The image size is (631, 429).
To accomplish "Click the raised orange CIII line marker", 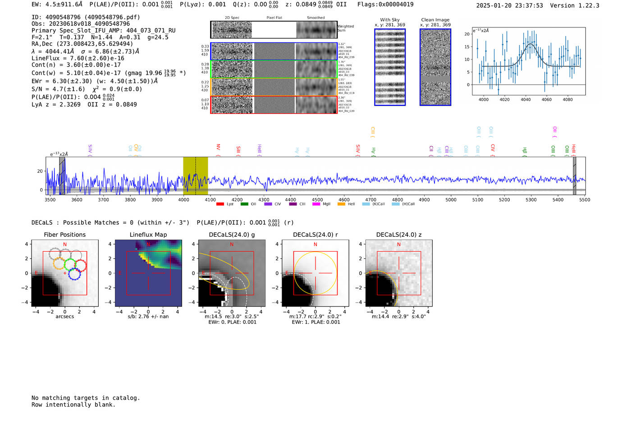I will [373, 132].
